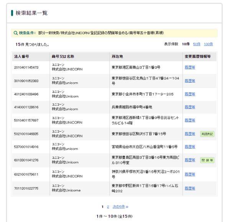Select corporate number 3010901052383
This screenshot has width=230, height=222.
pyautogui.click(x=26, y=81)
